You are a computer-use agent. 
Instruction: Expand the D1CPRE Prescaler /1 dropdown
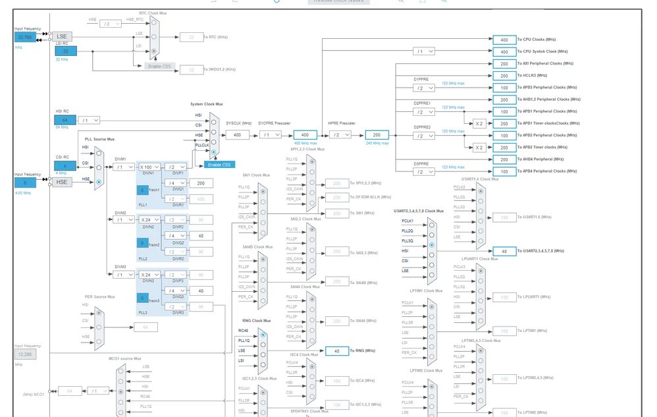click(x=271, y=135)
